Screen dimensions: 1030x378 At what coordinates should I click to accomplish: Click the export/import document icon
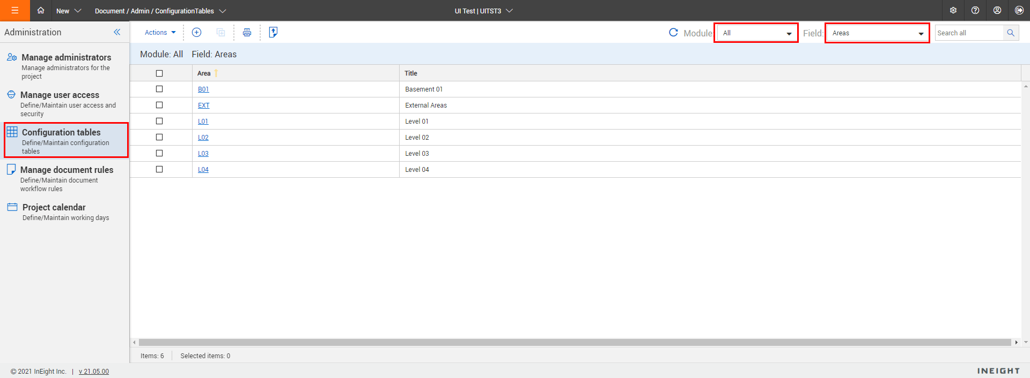tap(273, 32)
